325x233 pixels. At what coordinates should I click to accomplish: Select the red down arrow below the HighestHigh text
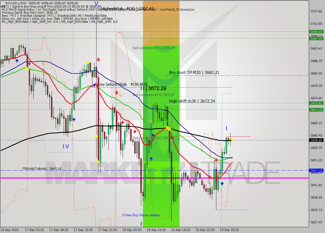pos(99,59)
